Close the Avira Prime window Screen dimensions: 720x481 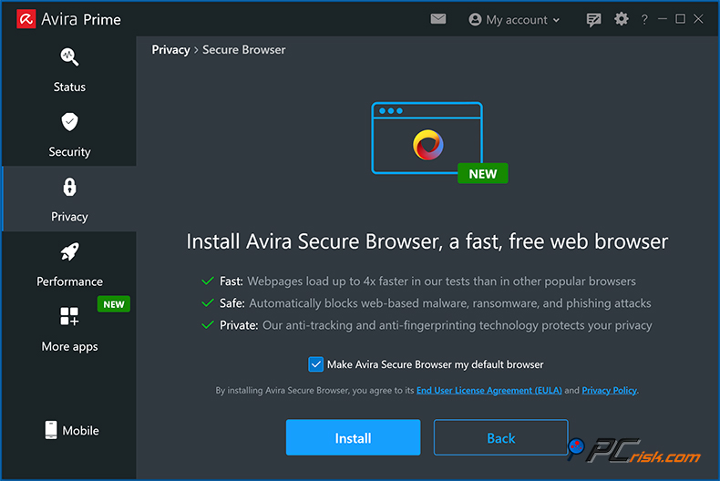click(x=698, y=19)
